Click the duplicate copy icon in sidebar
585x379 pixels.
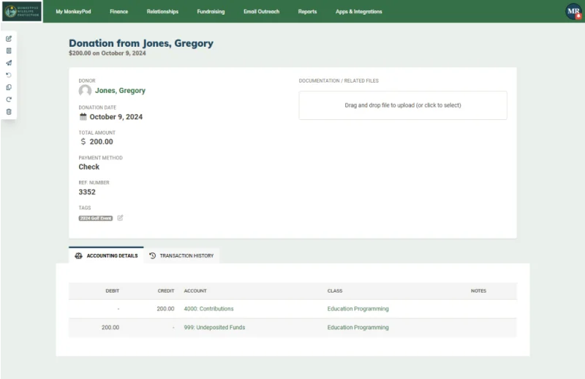click(9, 87)
